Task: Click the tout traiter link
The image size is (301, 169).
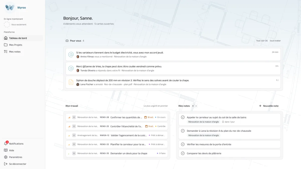Action: coord(275,41)
